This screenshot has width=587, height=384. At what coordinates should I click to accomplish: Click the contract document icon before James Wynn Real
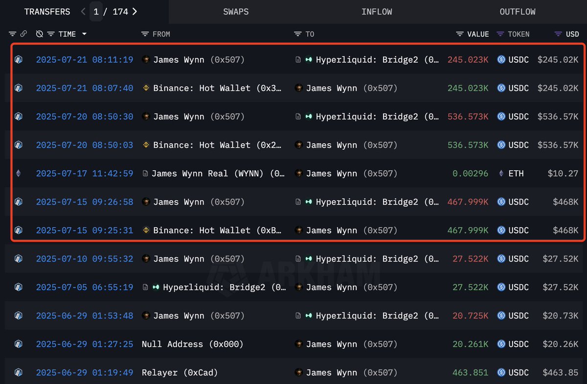pos(145,173)
